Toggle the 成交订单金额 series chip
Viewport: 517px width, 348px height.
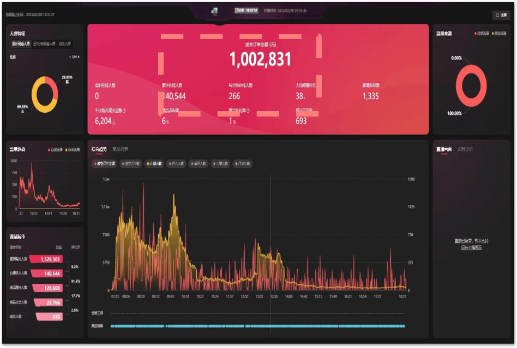[104, 163]
